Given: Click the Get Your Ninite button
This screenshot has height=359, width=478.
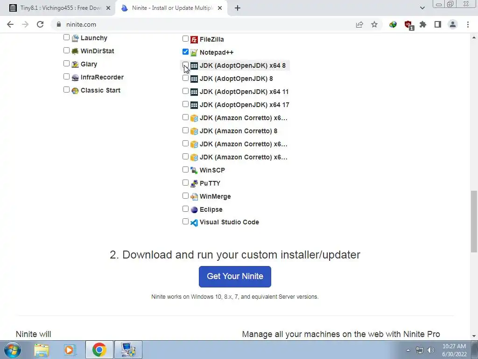Looking at the screenshot, I should pyautogui.click(x=235, y=277).
